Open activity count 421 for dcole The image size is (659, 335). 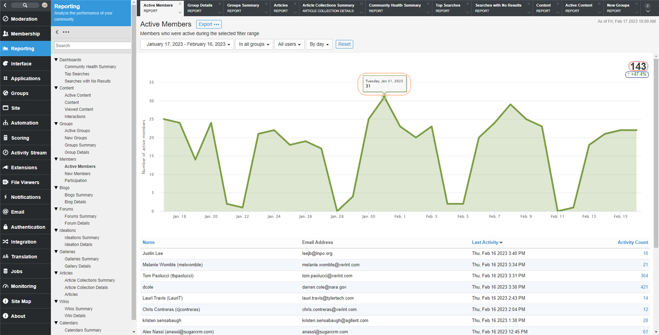(x=644, y=287)
